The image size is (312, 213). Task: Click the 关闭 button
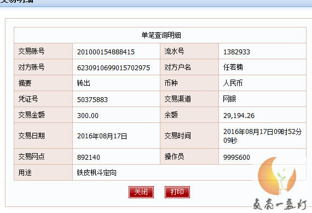pos(141,192)
